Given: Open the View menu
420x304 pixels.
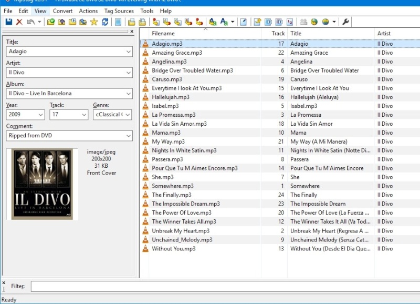Looking at the screenshot, I should (40, 11).
